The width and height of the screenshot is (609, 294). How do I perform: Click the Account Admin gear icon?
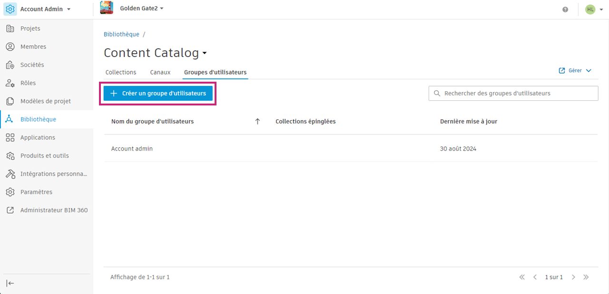coord(10,9)
